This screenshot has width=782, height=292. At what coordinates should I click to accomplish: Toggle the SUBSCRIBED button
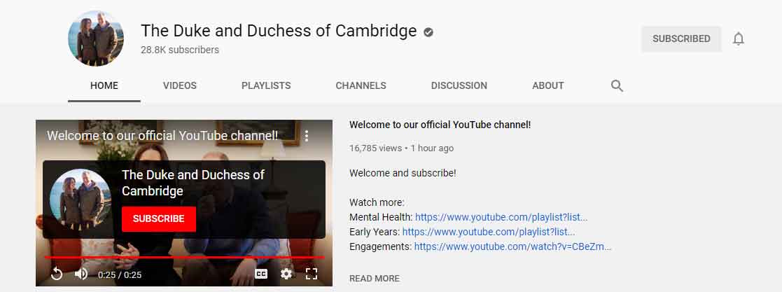681,39
